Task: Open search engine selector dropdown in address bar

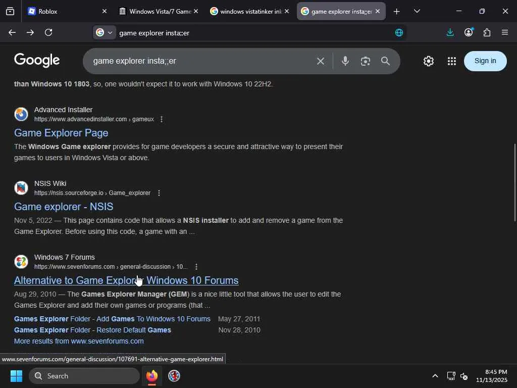Action: 104,32
